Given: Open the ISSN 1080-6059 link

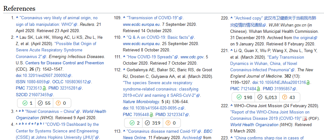Looking at the screenshot, I should 36,82.
